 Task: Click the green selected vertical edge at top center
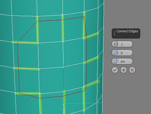click(63, 28)
